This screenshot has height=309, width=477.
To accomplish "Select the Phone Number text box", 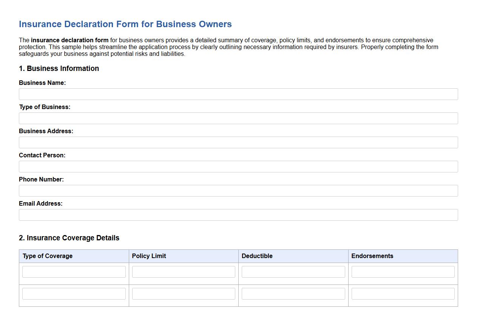I will [238, 191].
